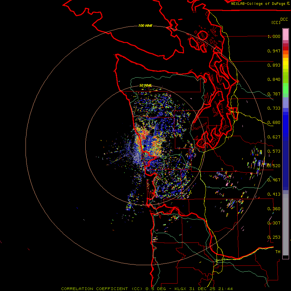291x291 pixels.
Task: Click the 0.413 scale value
Action: pos(274,194)
